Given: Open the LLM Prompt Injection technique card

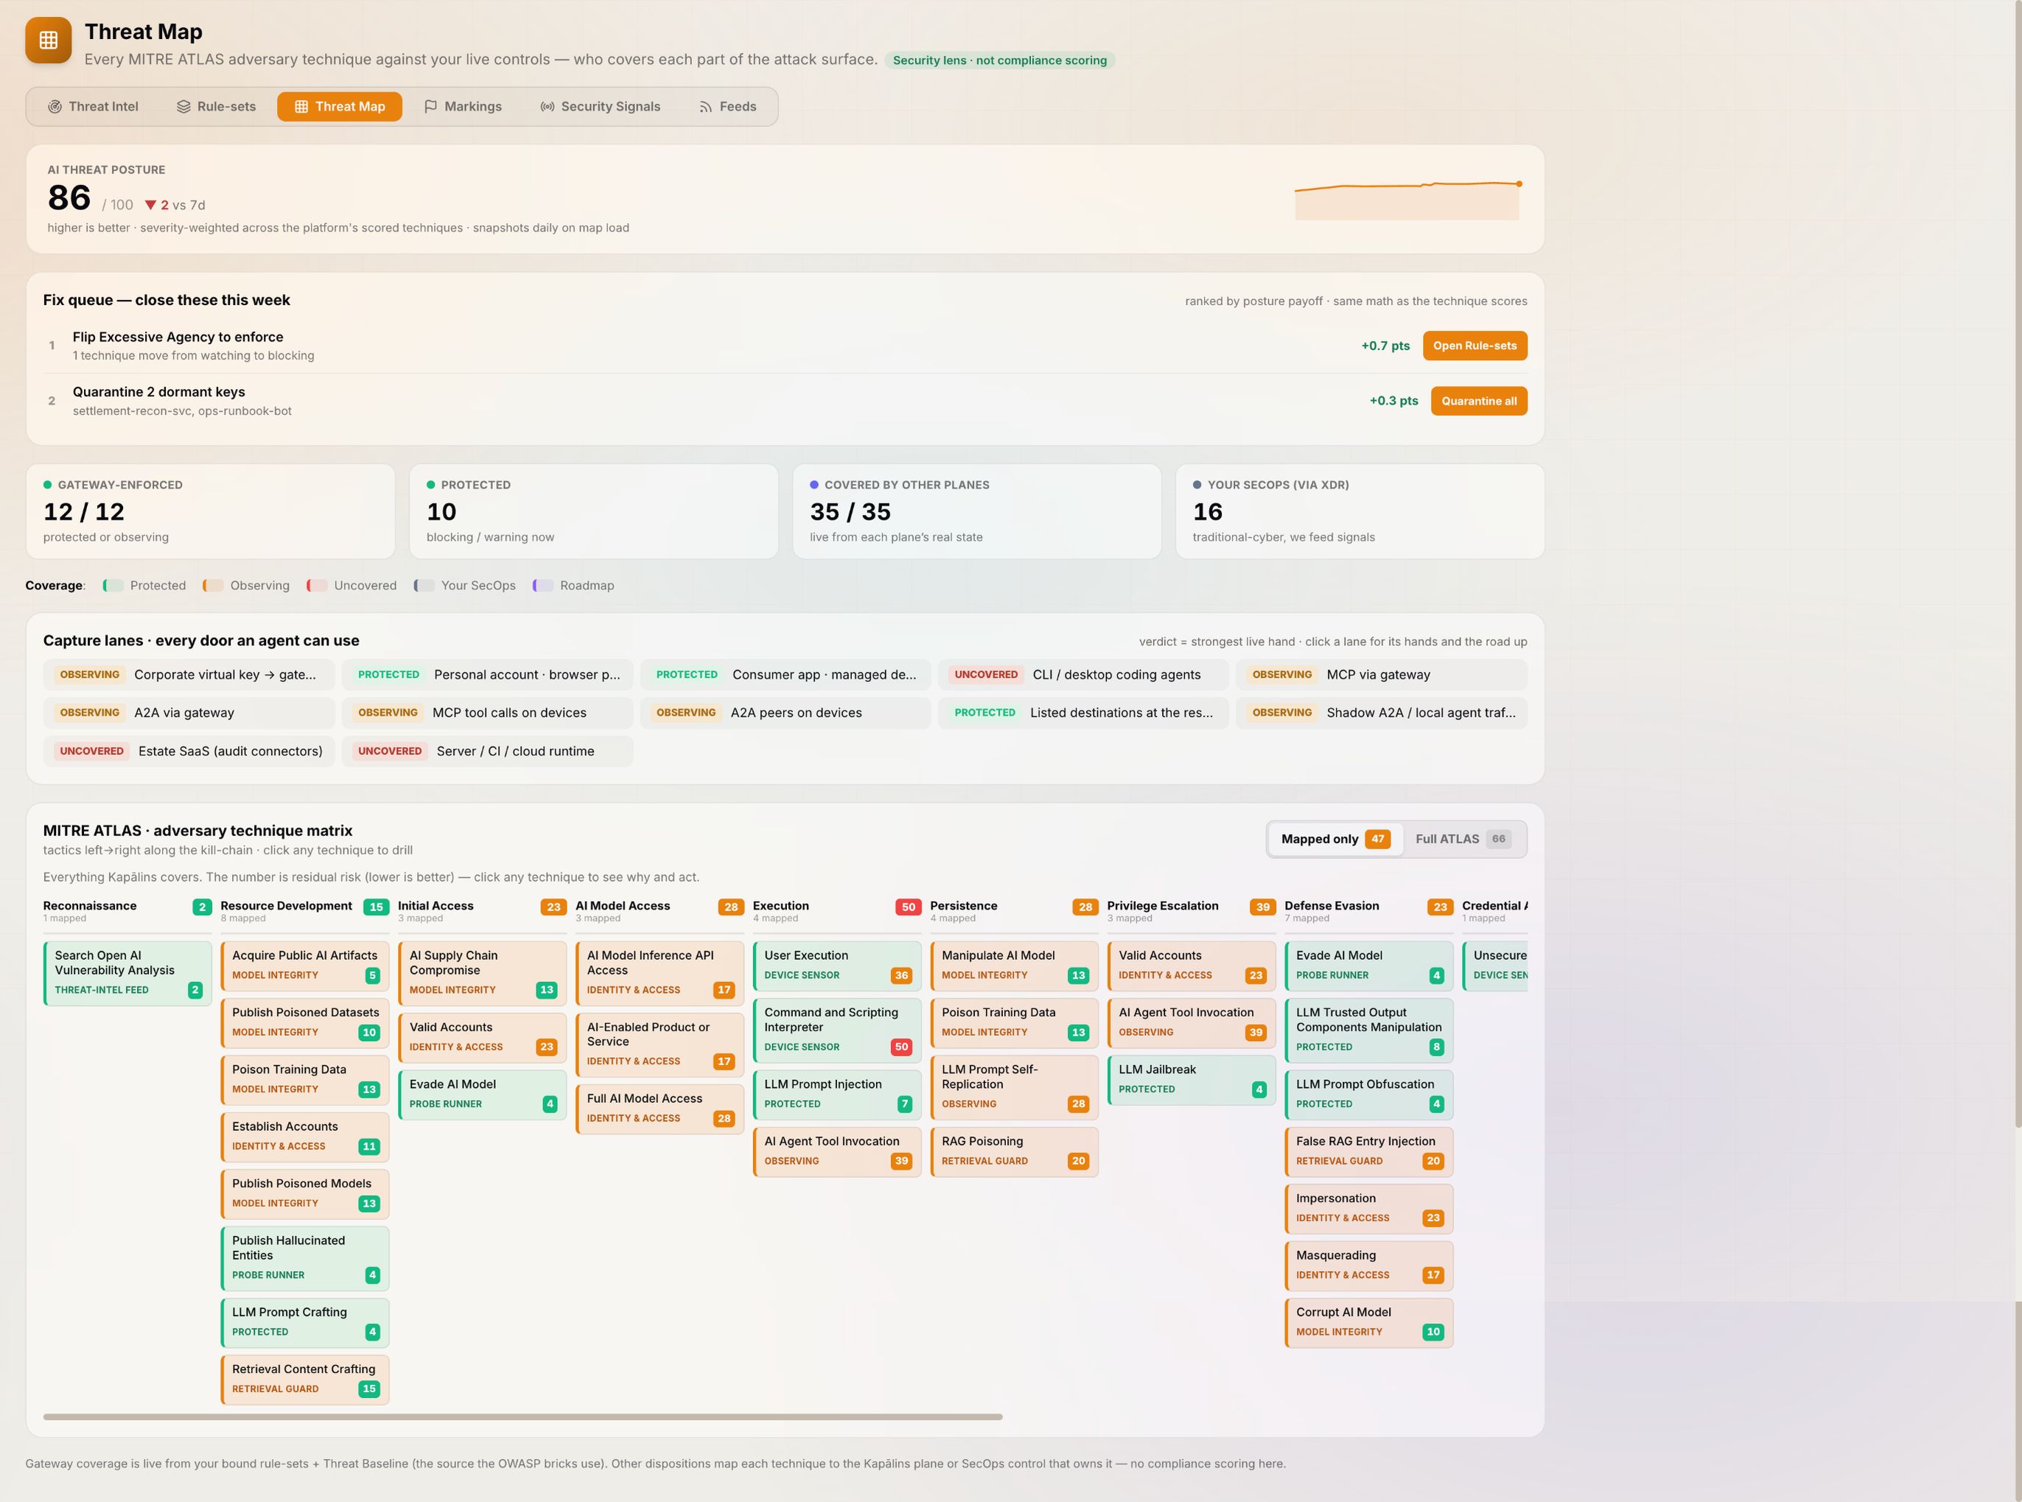Looking at the screenshot, I should (x=837, y=1094).
